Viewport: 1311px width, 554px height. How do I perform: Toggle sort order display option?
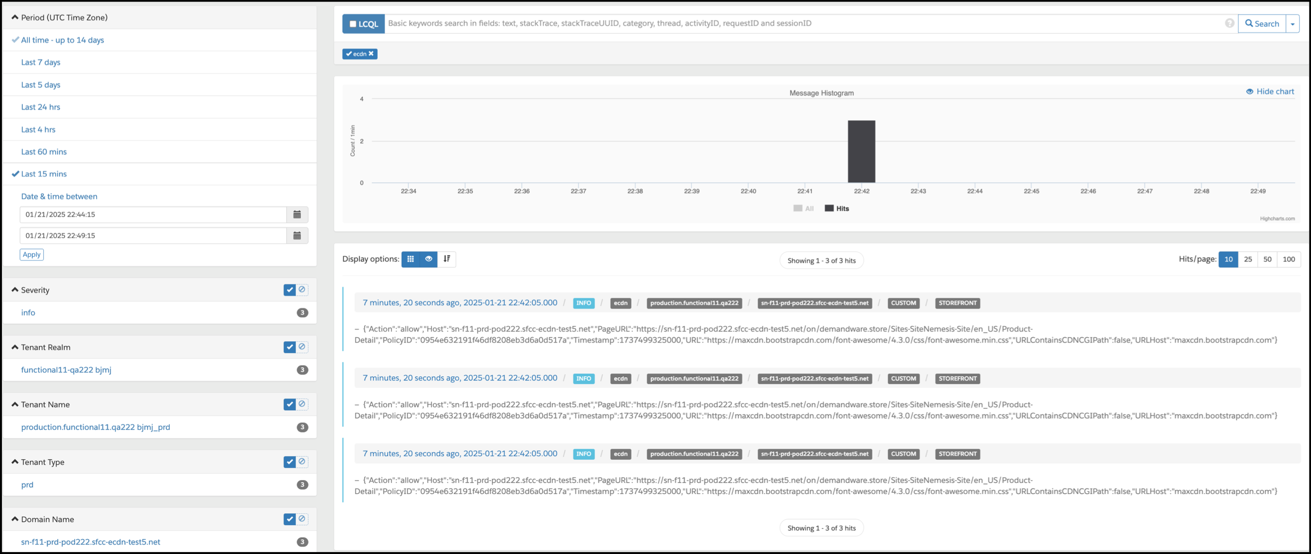pos(447,259)
